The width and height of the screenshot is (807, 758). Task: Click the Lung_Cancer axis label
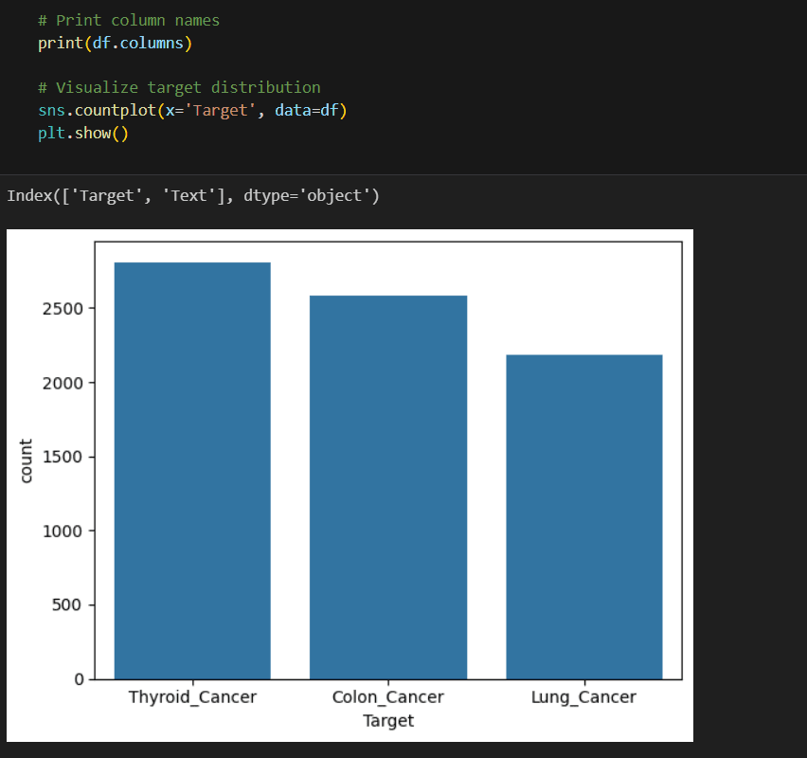[x=584, y=697]
